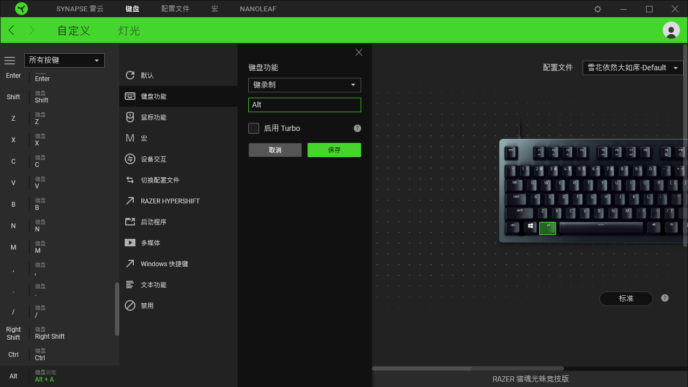The image size is (688, 387).
Task: Expand the 所有按键 dropdown
Action: tap(64, 60)
